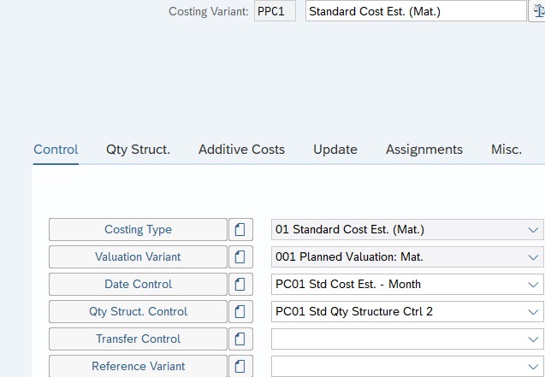The image size is (545, 377).
Task: Click the create icon beside Valuation Variant
Action: [240, 257]
